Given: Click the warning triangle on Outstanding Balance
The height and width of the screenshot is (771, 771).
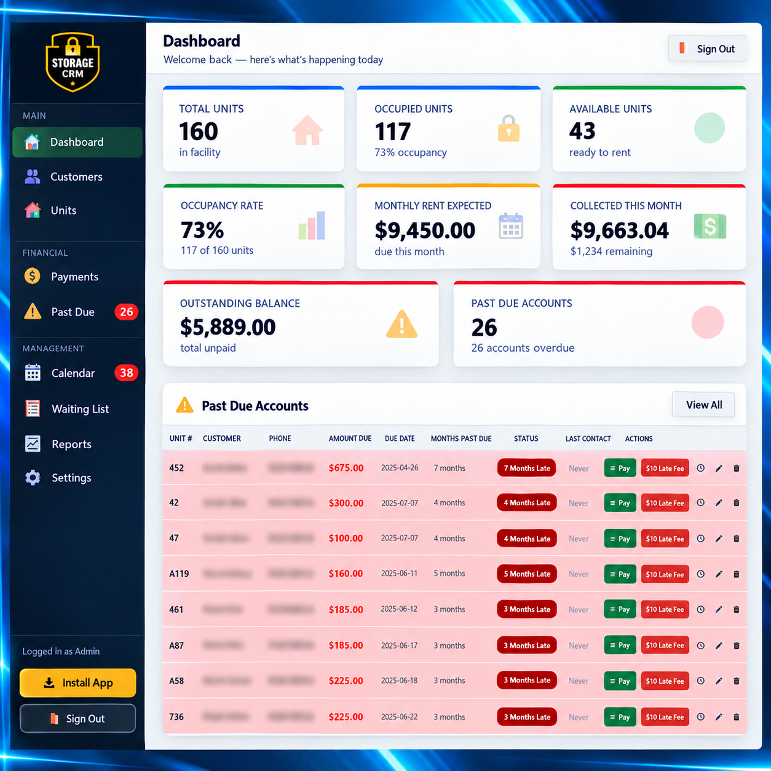Looking at the screenshot, I should click(x=402, y=324).
